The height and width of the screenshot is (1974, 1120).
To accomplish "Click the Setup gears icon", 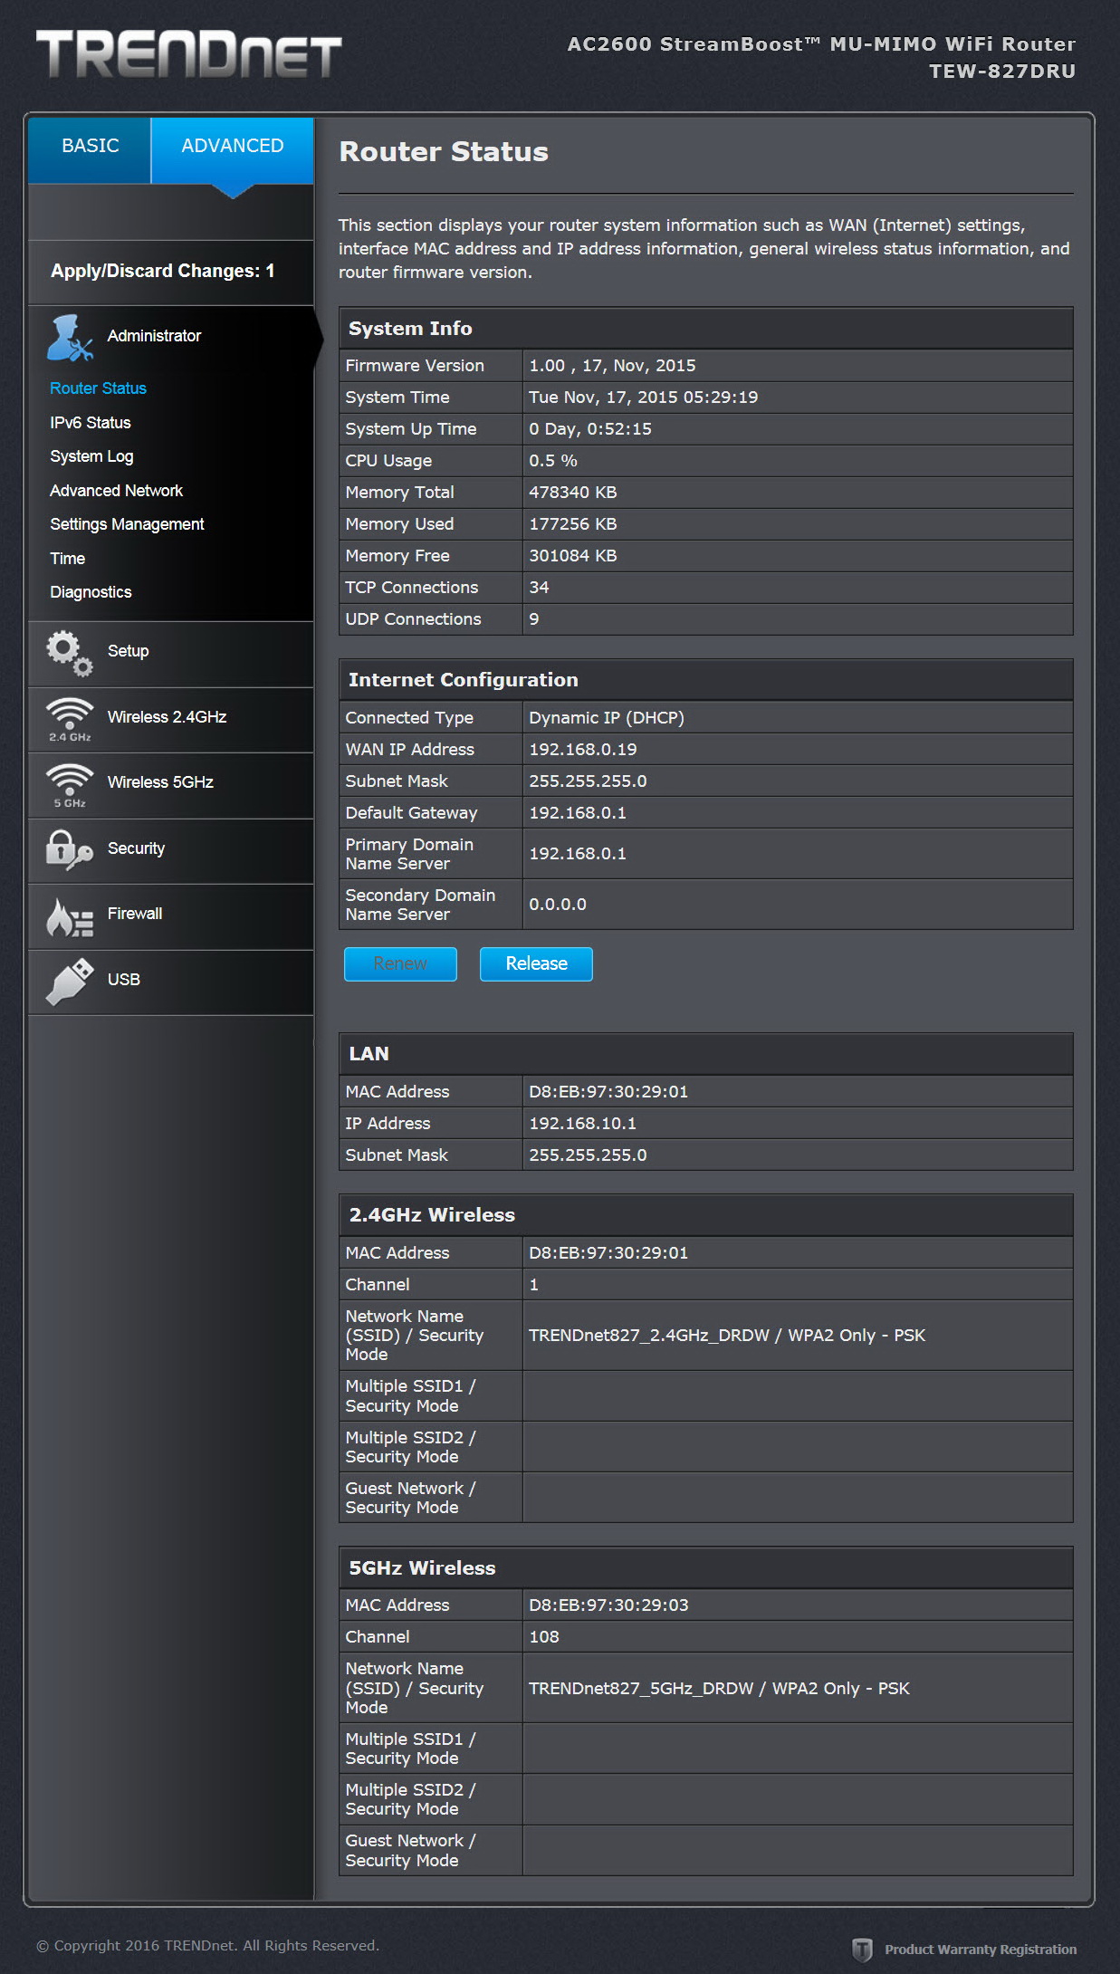I will (x=70, y=653).
